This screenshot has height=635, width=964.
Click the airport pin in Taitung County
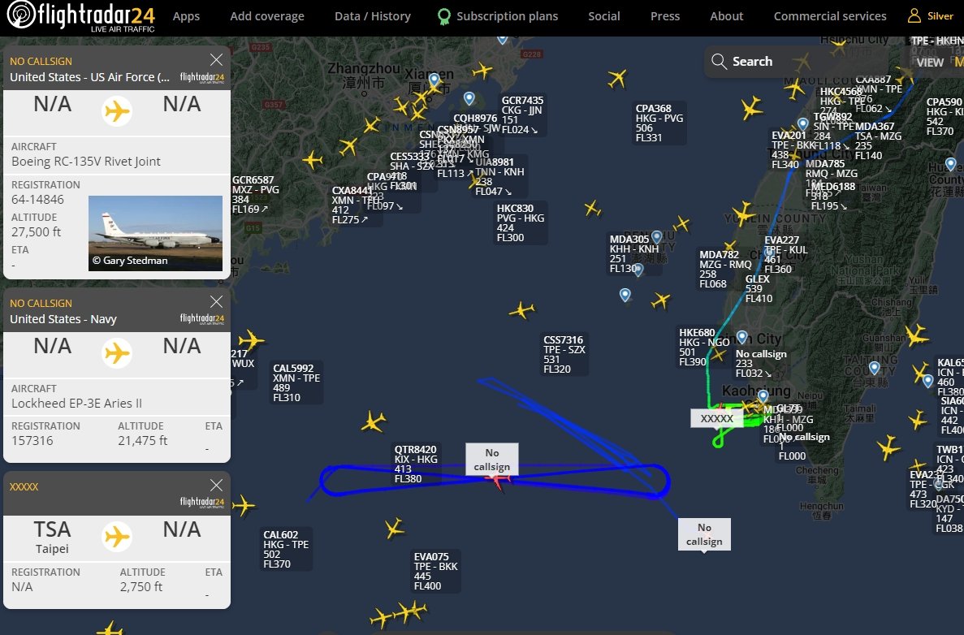pyautogui.click(x=874, y=369)
